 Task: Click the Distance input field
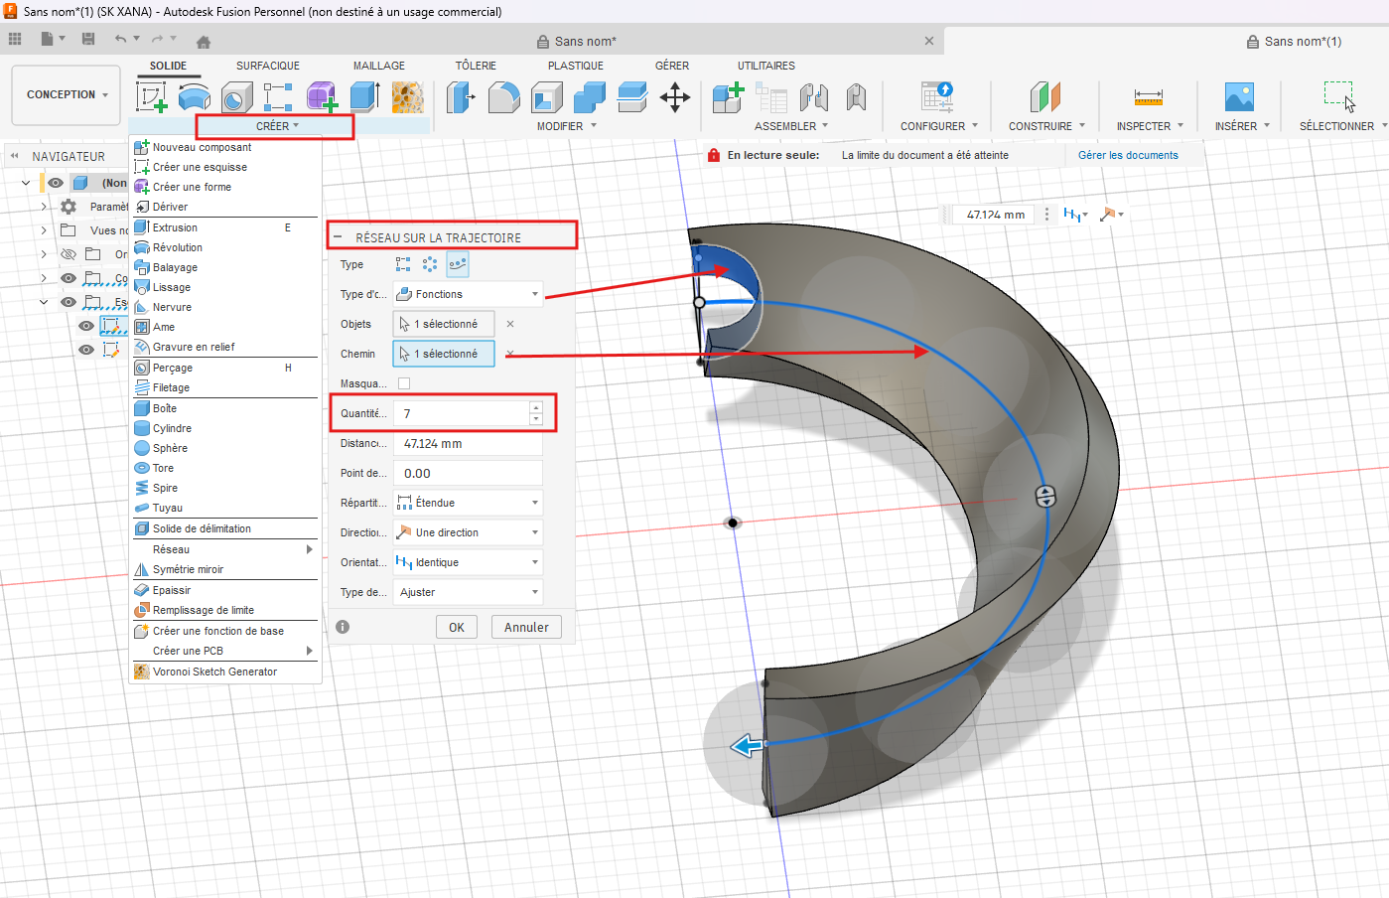point(468,444)
